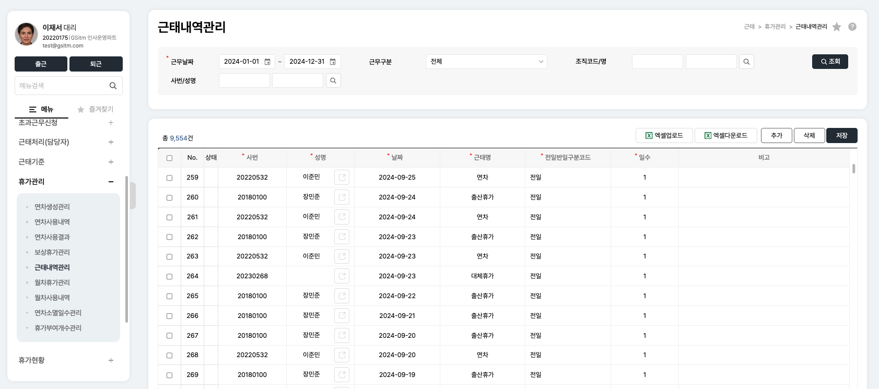Viewport: 879px width, 389px height.
Task: Open 연차사용내역 in the sidebar menu
Action: tap(52, 222)
